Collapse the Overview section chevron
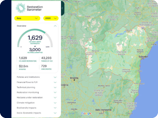 click(x=55, y=26)
